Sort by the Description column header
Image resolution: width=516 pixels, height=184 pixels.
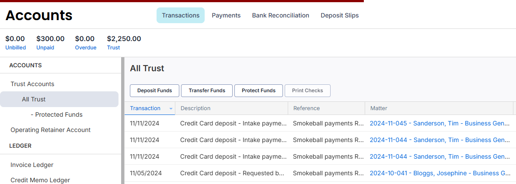coord(195,108)
